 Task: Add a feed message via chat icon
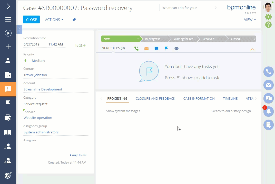tap(156, 48)
